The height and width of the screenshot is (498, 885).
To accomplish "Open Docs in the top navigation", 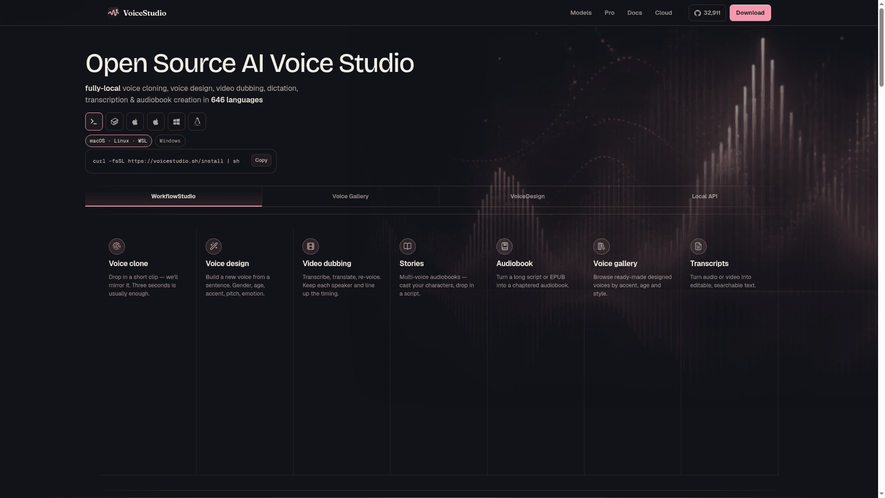I will coord(635,13).
